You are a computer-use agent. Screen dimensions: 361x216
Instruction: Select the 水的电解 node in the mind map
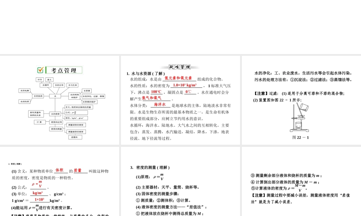pos(25,91)
